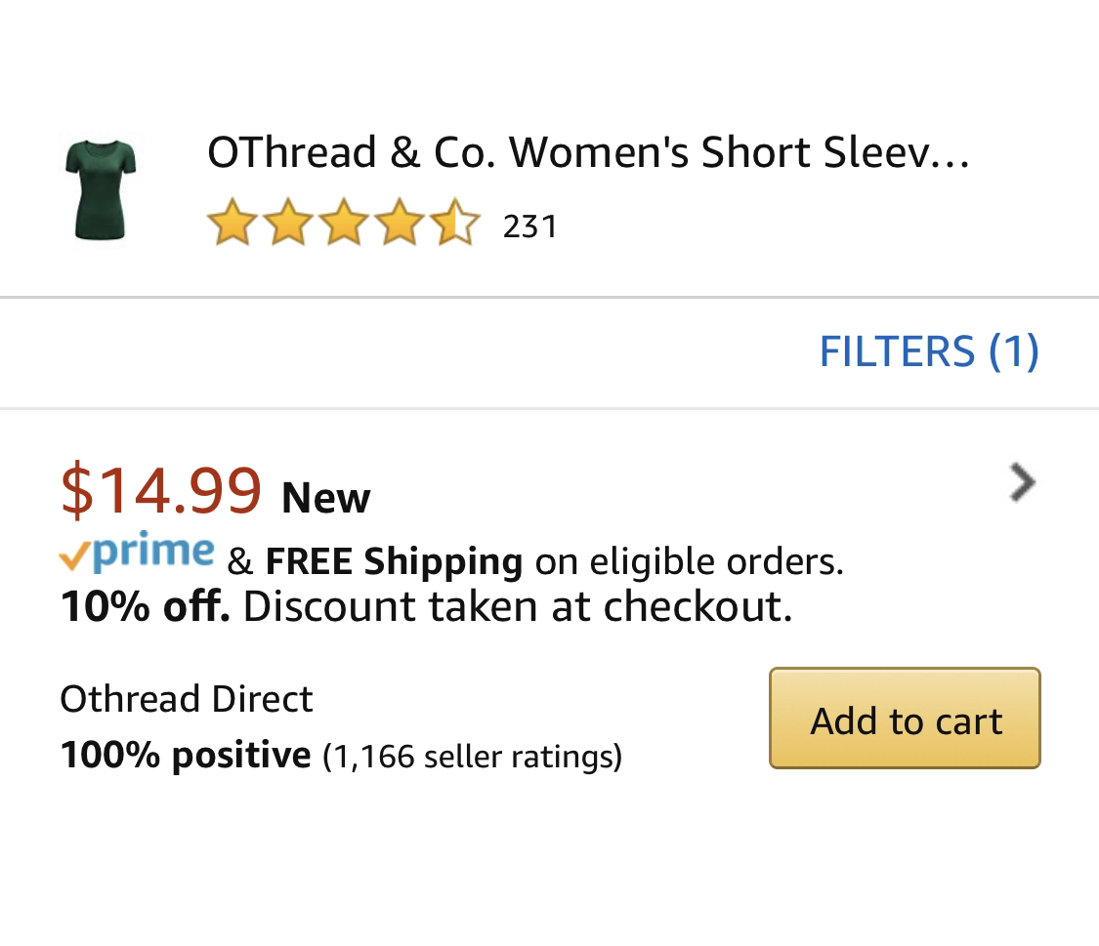Expand the truncated product title
Screen dimensions: 1099x946
point(586,153)
